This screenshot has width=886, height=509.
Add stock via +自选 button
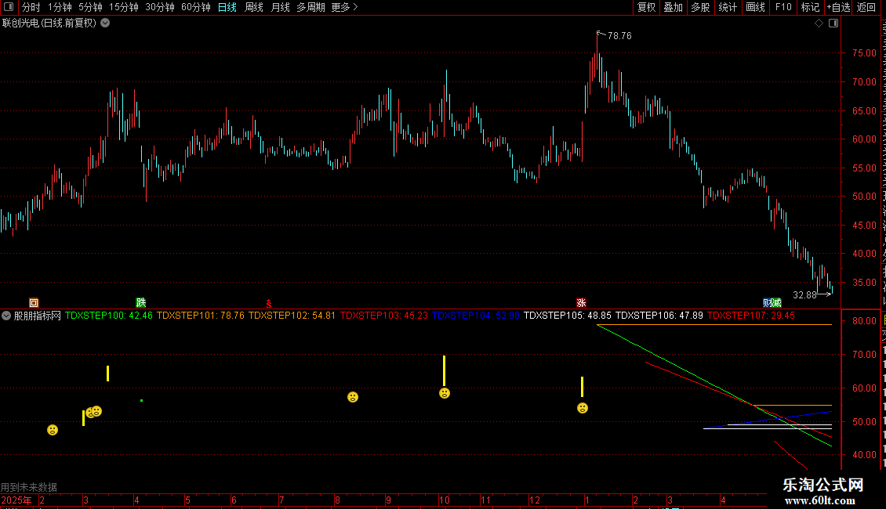point(838,7)
